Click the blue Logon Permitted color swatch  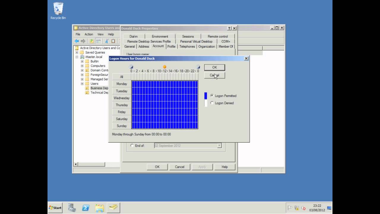click(x=206, y=96)
